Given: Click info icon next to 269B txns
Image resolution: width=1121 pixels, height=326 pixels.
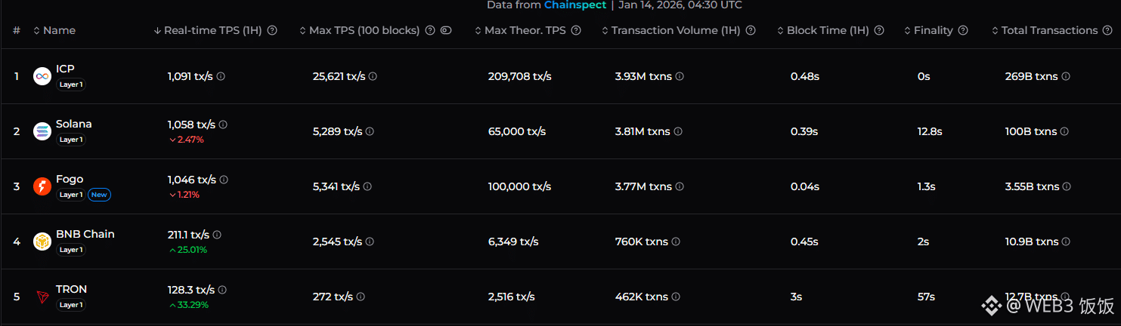Looking at the screenshot, I should pyautogui.click(x=1066, y=76).
